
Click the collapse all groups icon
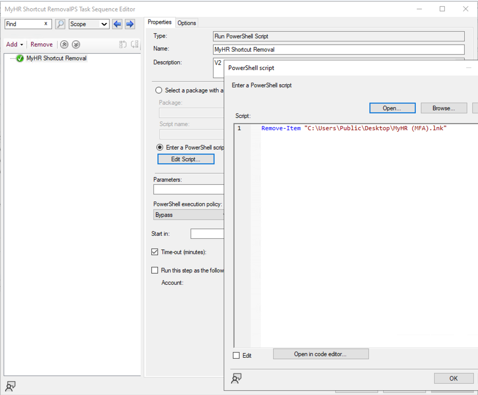pyautogui.click(x=135, y=44)
